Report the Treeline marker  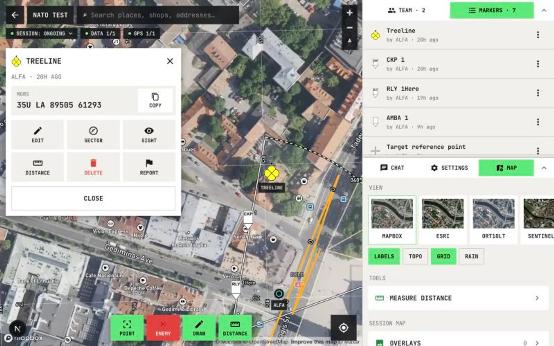tap(149, 167)
